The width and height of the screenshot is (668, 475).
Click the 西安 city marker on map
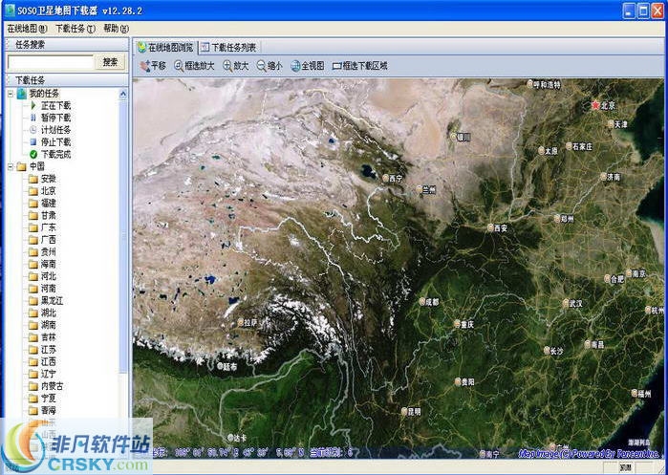(x=491, y=228)
